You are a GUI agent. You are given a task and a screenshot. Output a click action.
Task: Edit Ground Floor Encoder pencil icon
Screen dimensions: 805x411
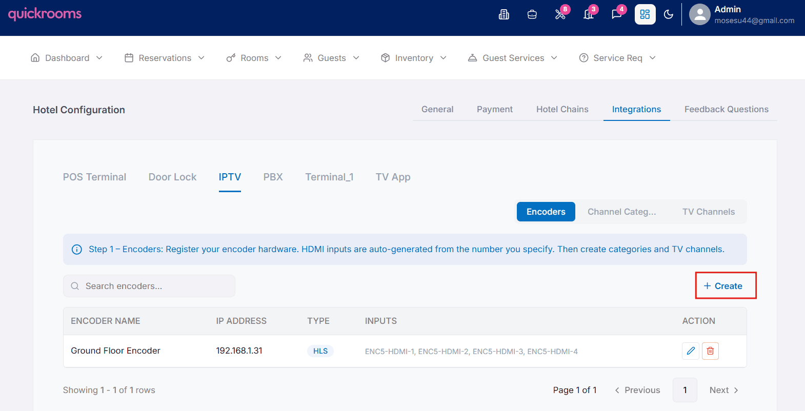point(691,351)
